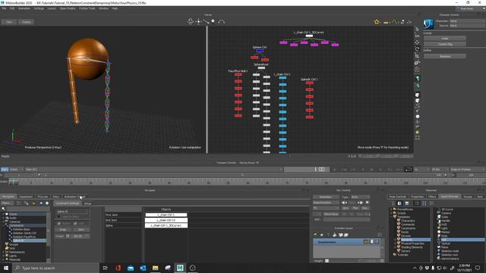Select the orbit camera tool in viewer toolbar
486x273 pixels.
[x=191, y=21]
